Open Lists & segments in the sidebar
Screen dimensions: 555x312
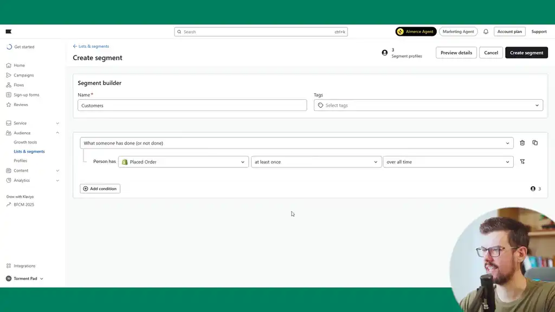point(30,151)
